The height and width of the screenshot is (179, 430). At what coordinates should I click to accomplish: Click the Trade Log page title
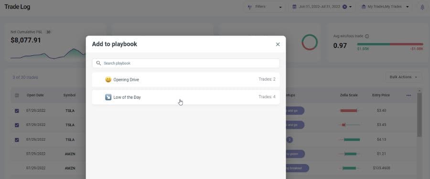pos(17,7)
